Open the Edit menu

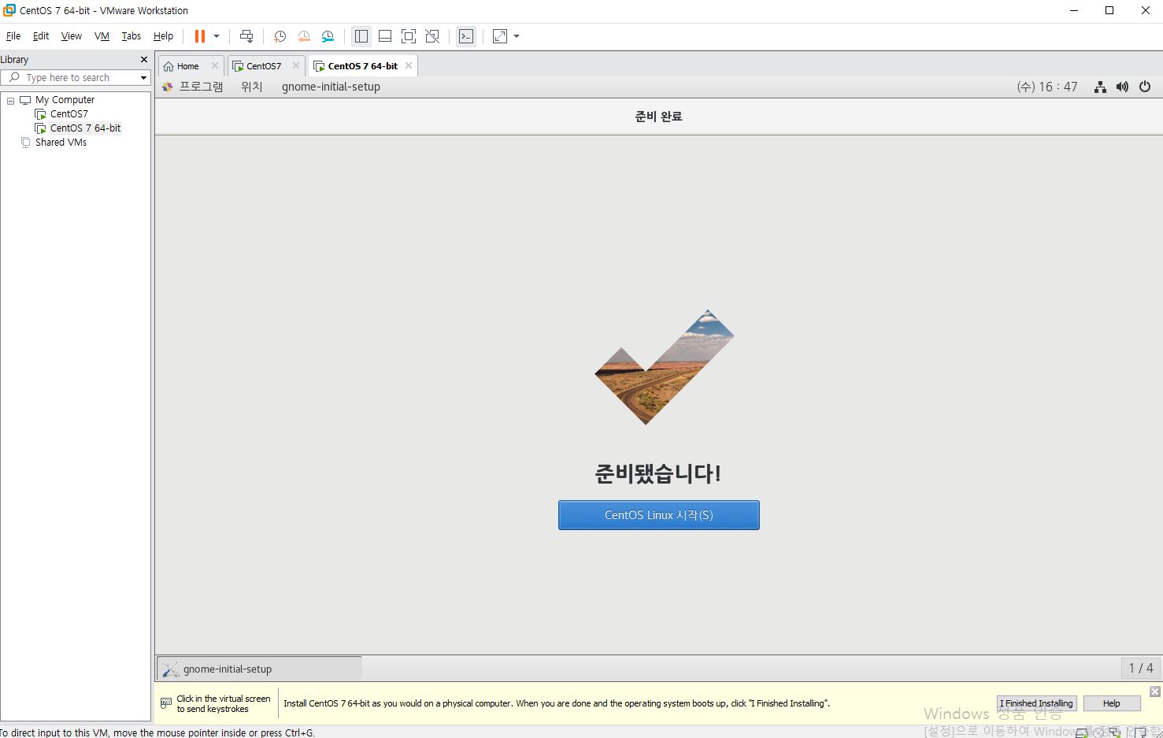pyautogui.click(x=41, y=36)
